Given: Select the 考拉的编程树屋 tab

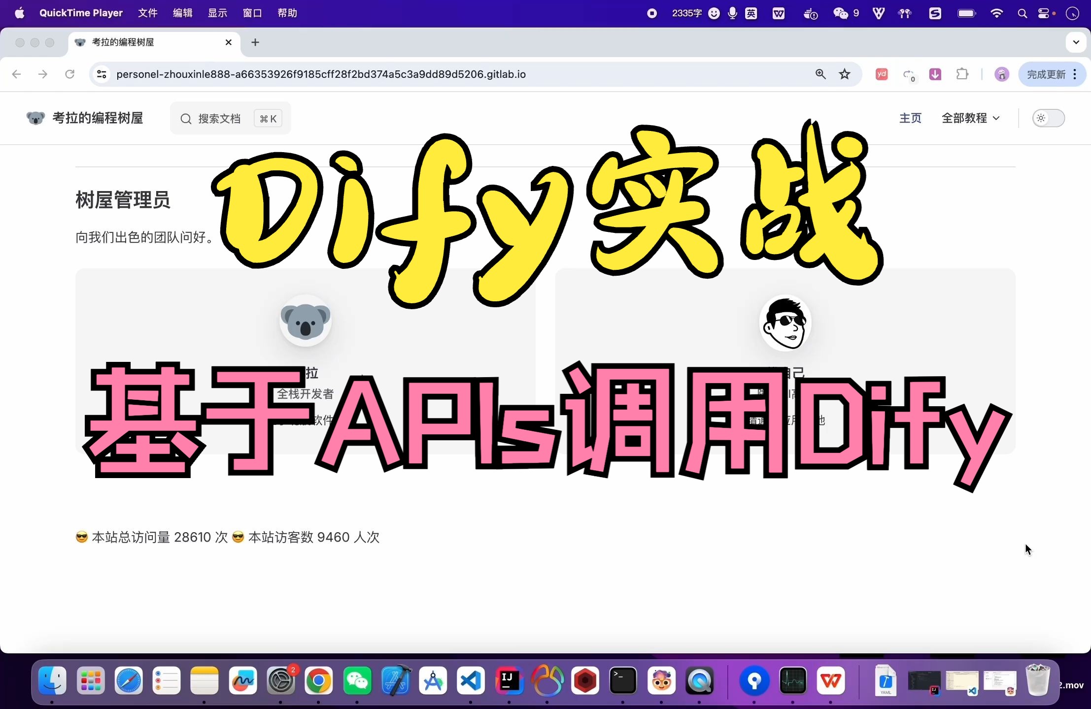Looking at the screenshot, I should click(154, 42).
